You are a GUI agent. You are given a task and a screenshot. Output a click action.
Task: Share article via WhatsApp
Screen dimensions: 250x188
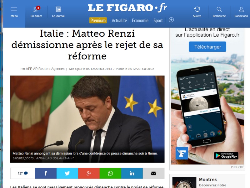(x=110, y=173)
